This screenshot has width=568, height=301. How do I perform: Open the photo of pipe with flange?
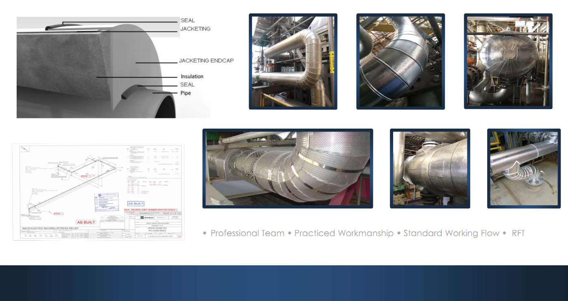point(523,169)
